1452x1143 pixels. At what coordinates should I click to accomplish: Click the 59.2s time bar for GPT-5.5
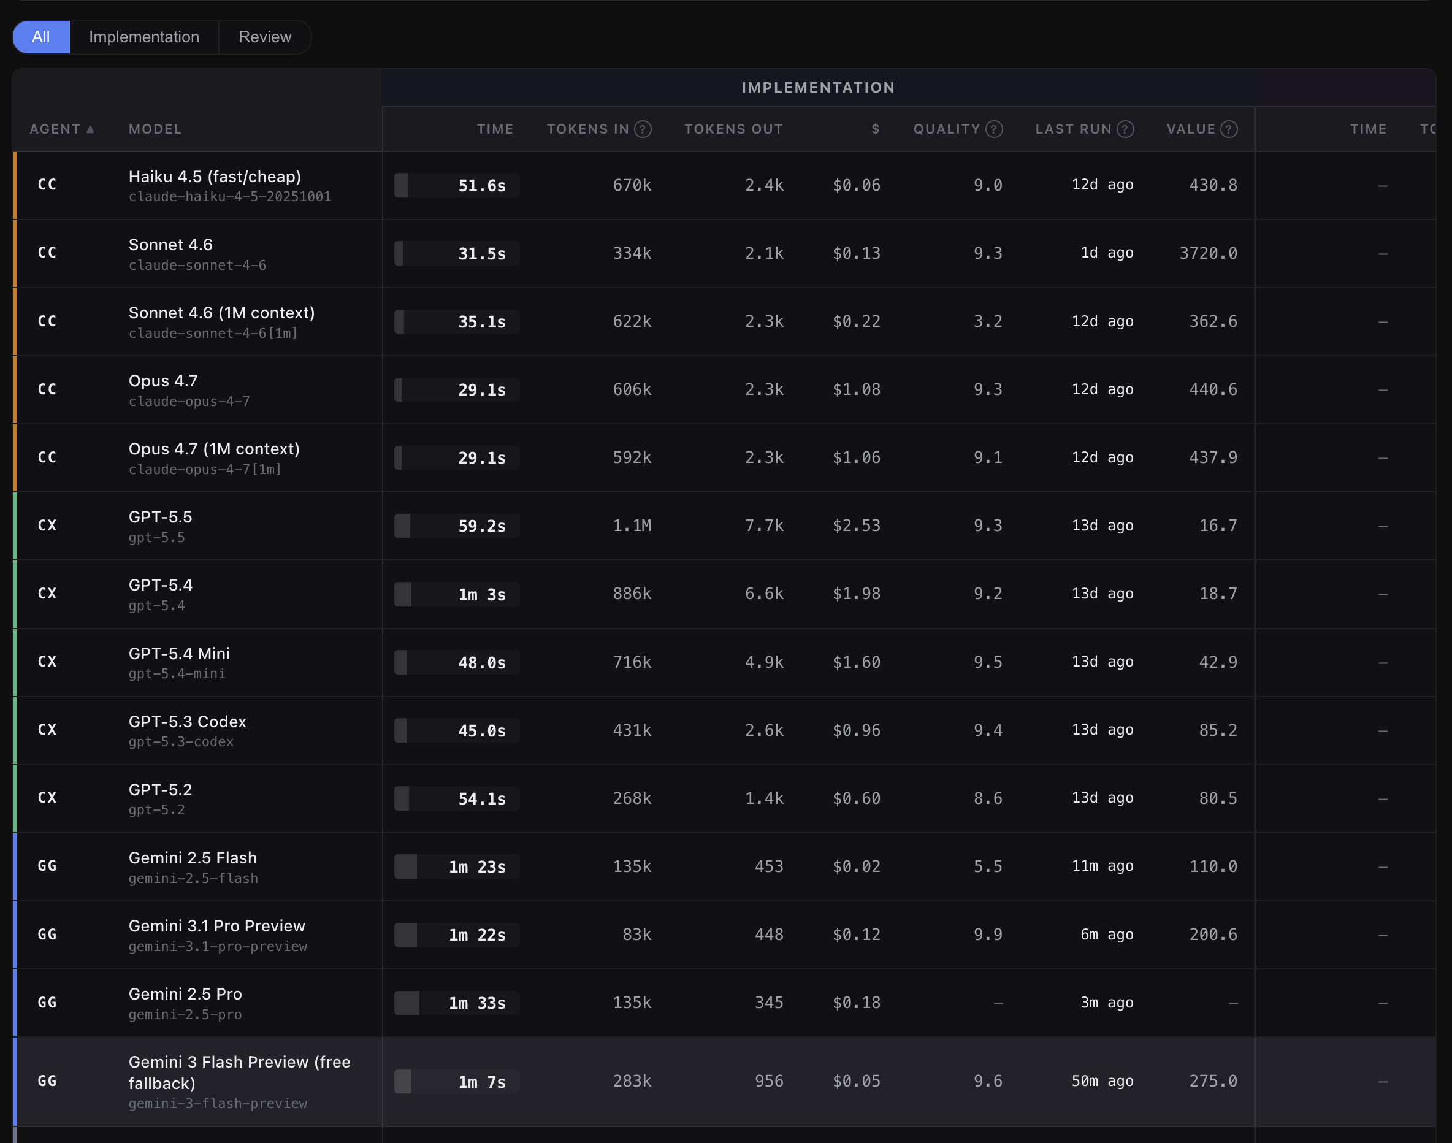click(457, 526)
